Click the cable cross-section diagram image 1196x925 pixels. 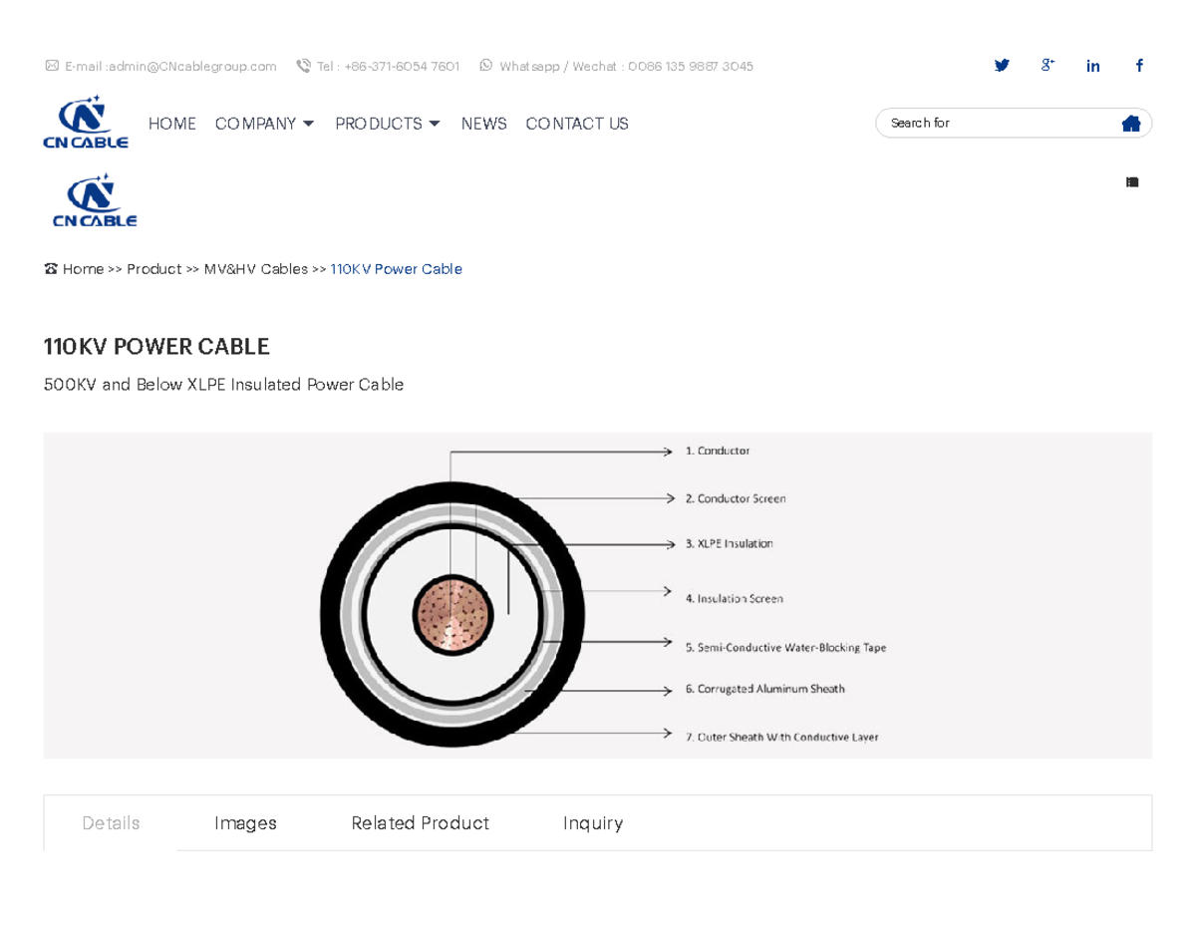tap(598, 595)
